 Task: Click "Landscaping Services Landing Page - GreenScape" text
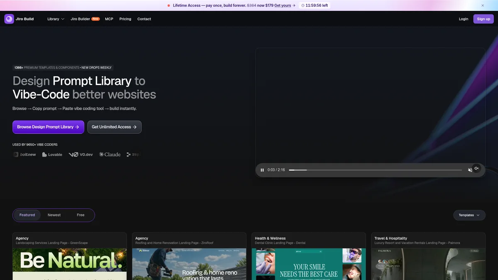click(52, 243)
